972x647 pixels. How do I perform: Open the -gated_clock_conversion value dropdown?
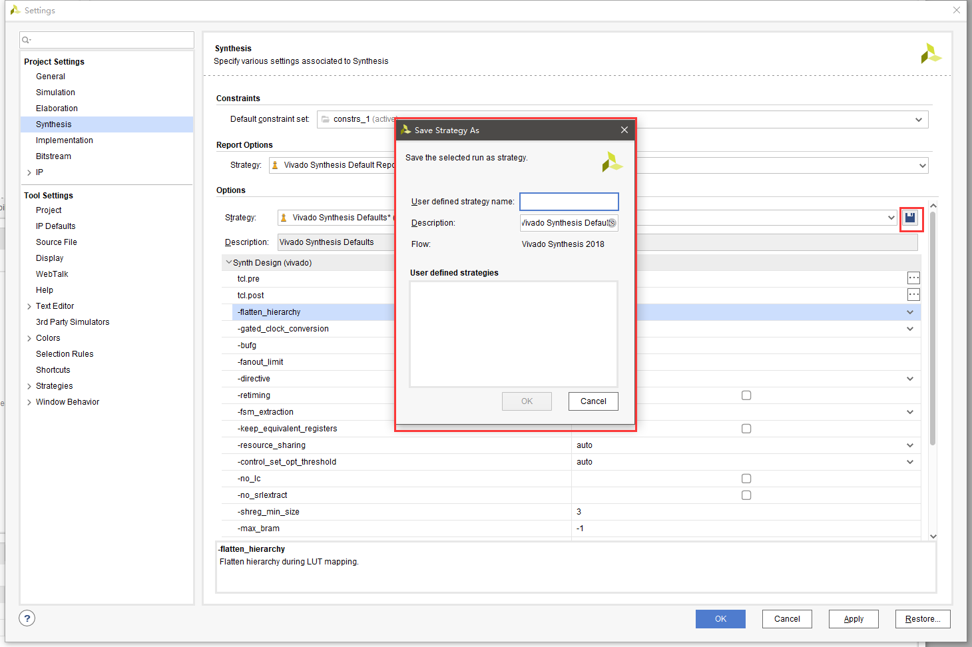coord(910,329)
